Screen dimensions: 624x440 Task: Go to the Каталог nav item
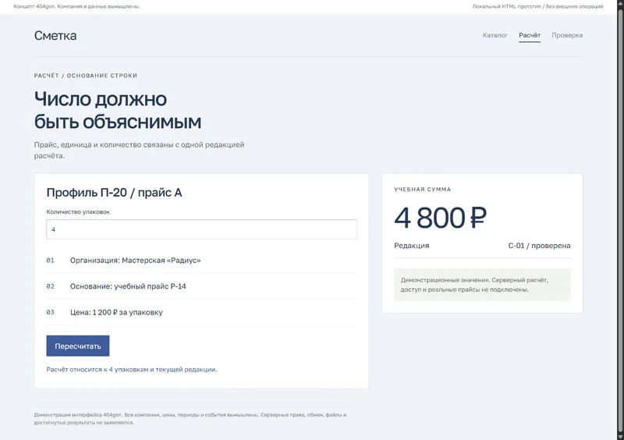pyautogui.click(x=495, y=35)
